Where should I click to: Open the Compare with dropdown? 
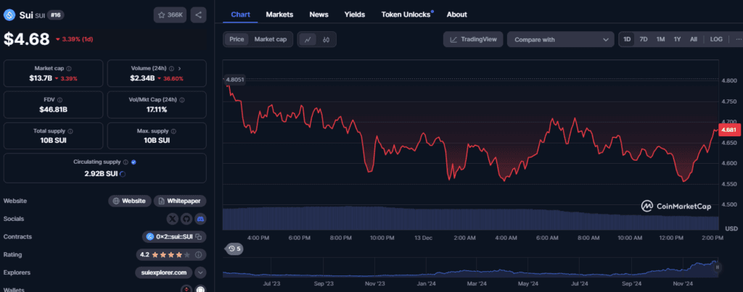coord(561,40)
